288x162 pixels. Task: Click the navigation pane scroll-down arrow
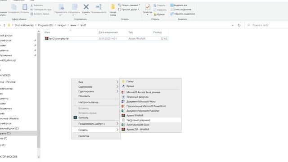[39, 157]
